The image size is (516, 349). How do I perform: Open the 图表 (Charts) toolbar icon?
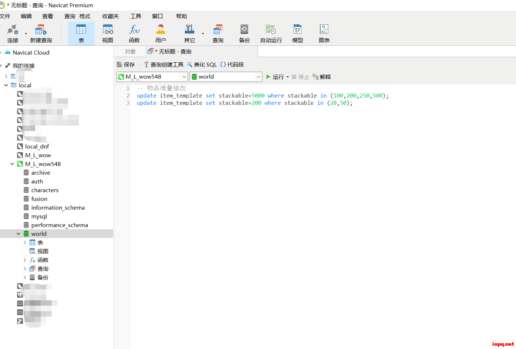[x=324, y=33]
